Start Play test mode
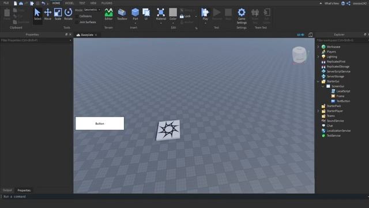 pyautogui.click(x=205, y=14)
